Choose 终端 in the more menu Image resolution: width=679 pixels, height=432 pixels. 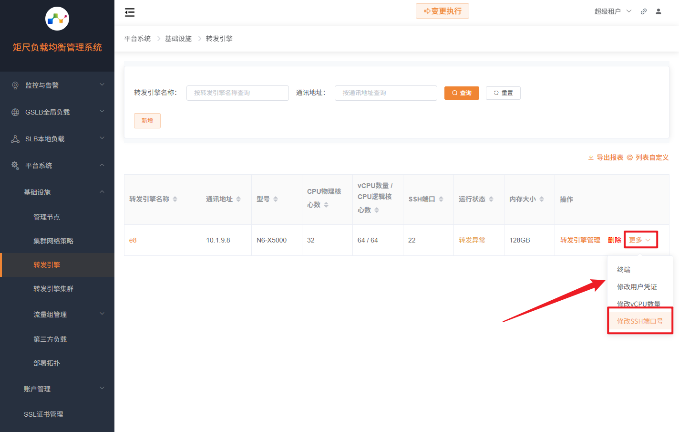(x=624, y=270)
